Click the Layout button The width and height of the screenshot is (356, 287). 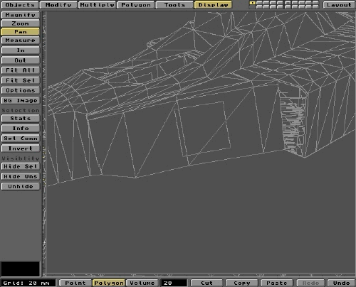[x=339, y=5]
